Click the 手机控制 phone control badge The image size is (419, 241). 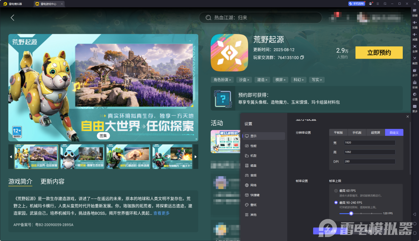pos(356,4)
